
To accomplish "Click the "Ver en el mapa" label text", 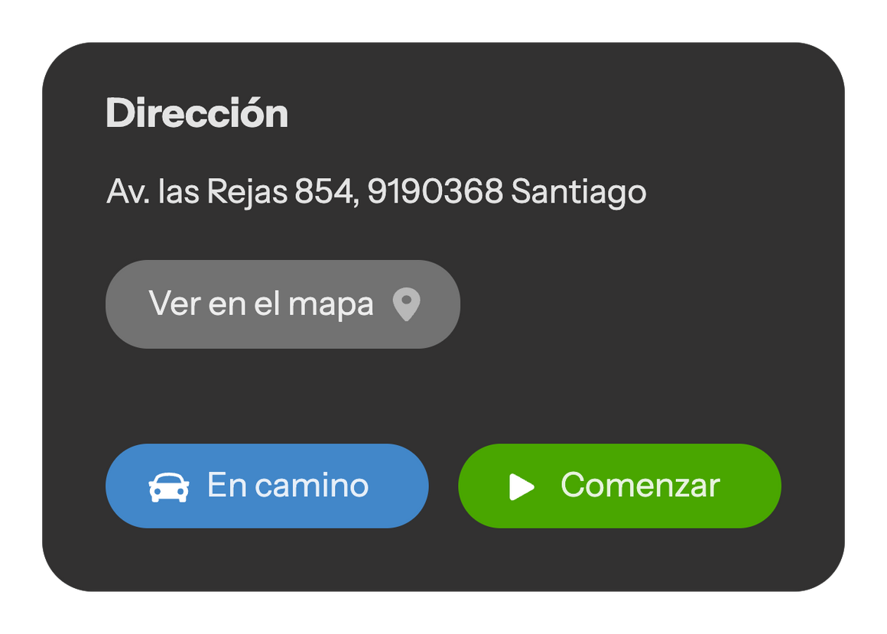I will tap(261, 304).
